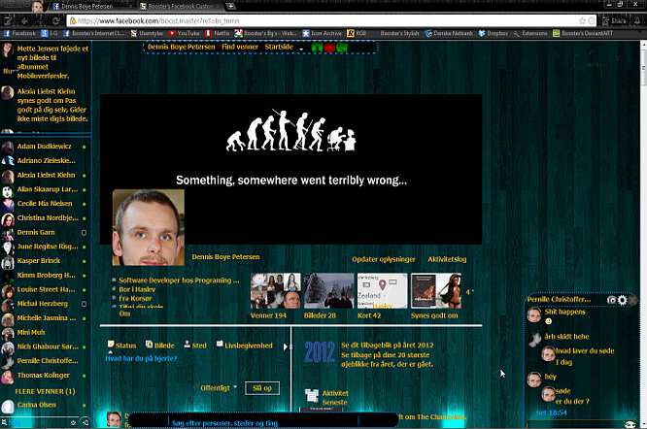The image size is (647, 429).
Task: Reload the page with the refresh icon
Action: [x=56, y=20]
